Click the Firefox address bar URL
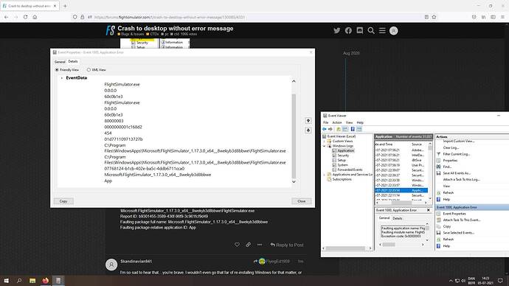Viewport: 509px width, 286px height. 170,17
